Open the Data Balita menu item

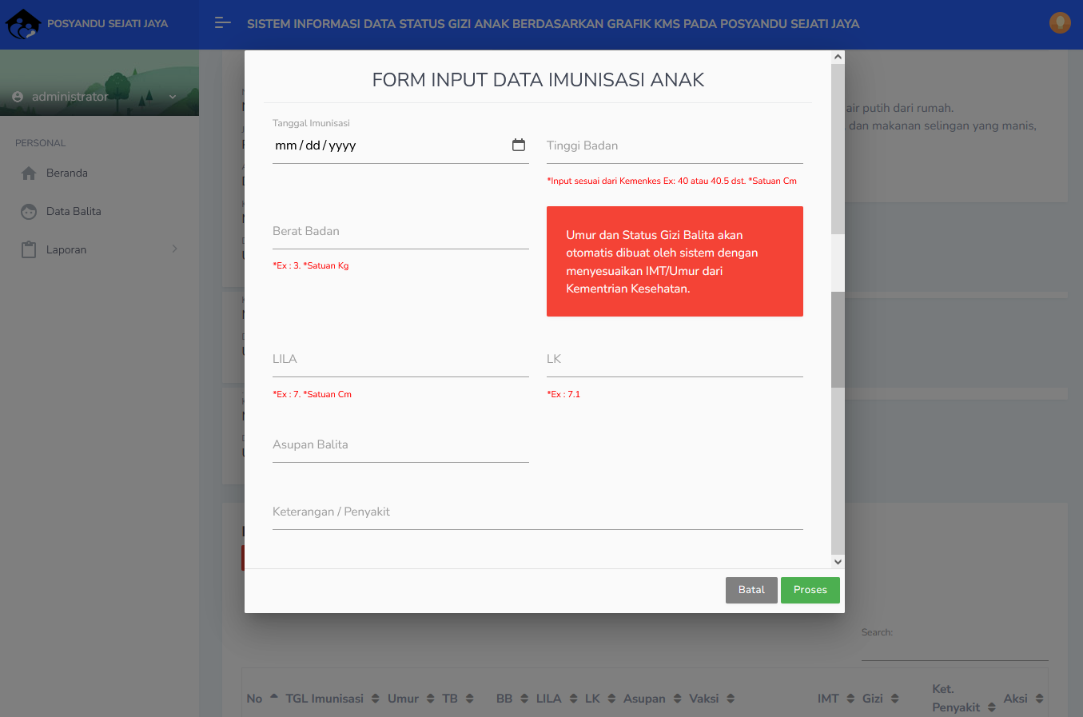tap(74, 212)
